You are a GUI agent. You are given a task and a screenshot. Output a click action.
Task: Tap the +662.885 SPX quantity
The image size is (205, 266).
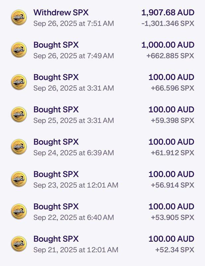tap(170, 56)
